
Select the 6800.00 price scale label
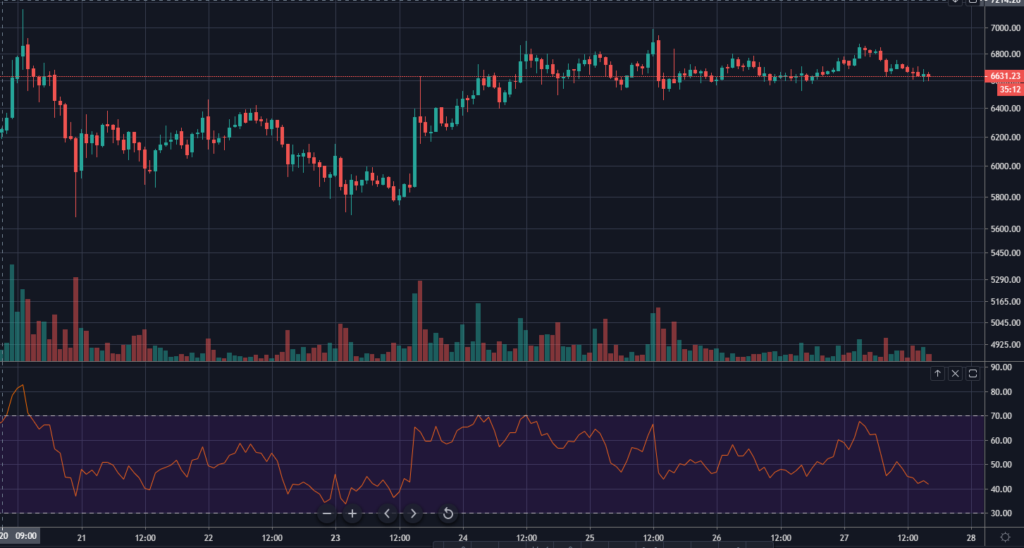1006,54
